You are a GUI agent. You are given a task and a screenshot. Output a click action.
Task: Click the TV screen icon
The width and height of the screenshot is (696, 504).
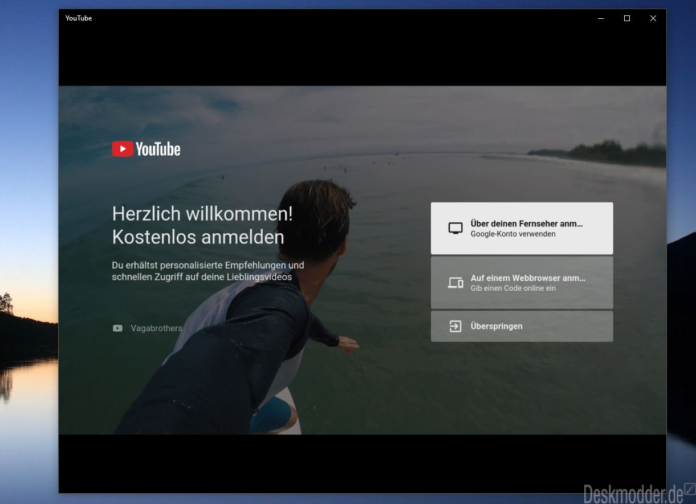[455, 229]
